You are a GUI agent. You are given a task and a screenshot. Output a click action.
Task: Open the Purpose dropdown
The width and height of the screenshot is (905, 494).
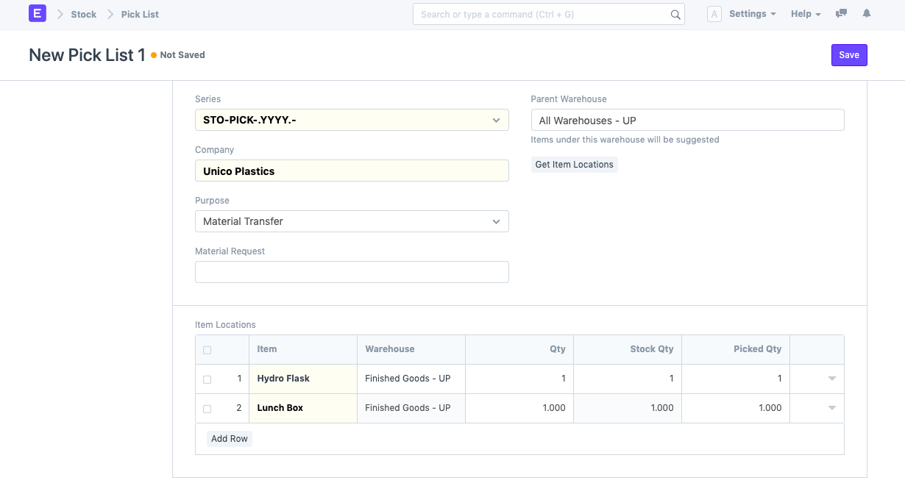pyautogui.click(x=352, y=221)
